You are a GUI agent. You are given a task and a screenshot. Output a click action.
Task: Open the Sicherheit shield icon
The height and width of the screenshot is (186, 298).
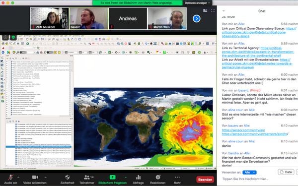67,177
